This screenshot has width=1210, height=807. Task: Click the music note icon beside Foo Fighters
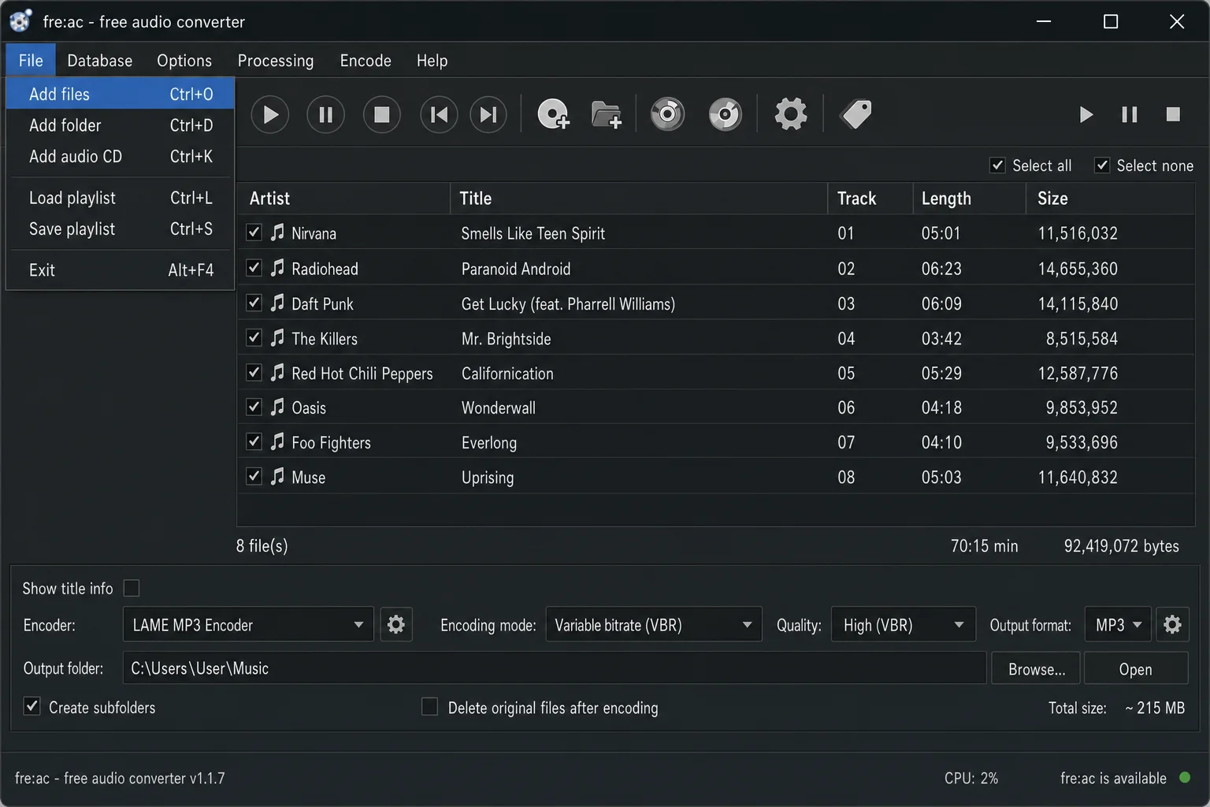(277, 441)
